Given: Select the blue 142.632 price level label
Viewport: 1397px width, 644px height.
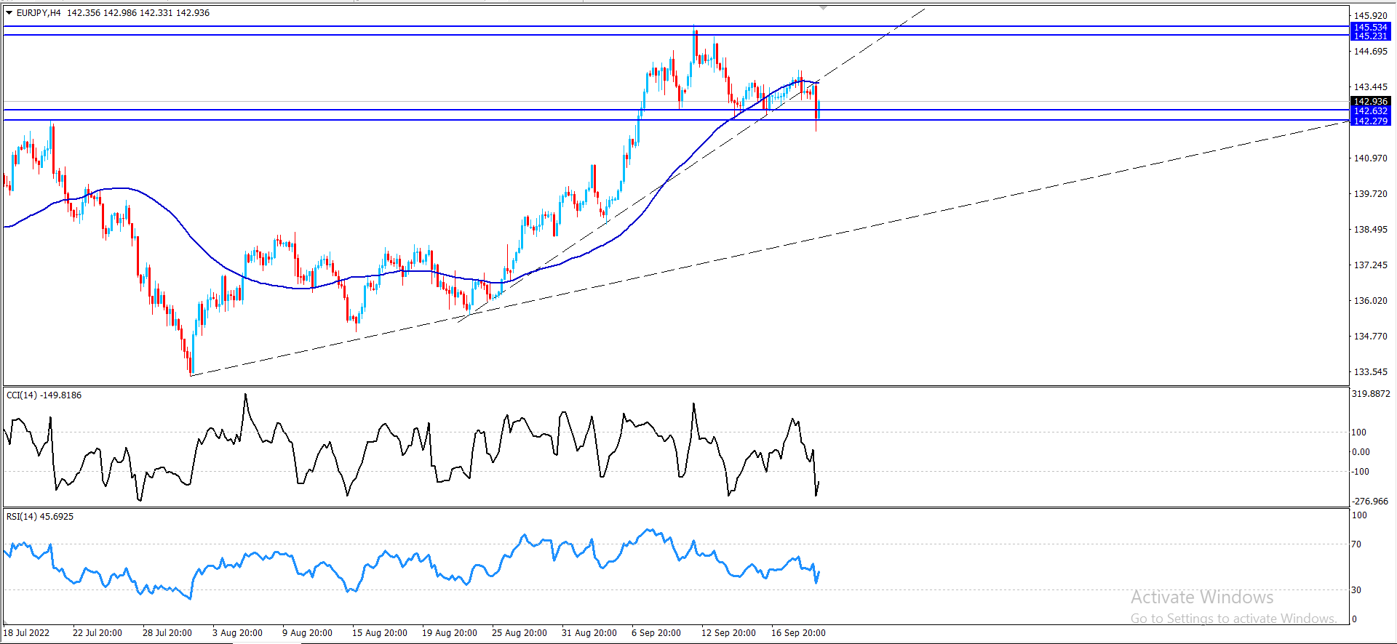Looking at the screenshot, I should [1370, 111].
